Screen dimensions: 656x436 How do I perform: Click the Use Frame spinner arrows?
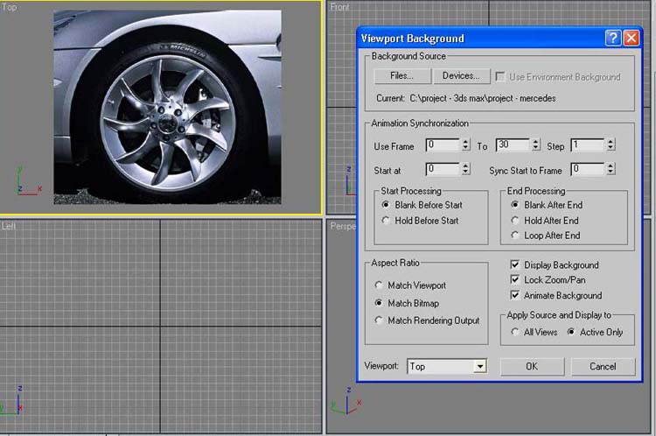465,144
